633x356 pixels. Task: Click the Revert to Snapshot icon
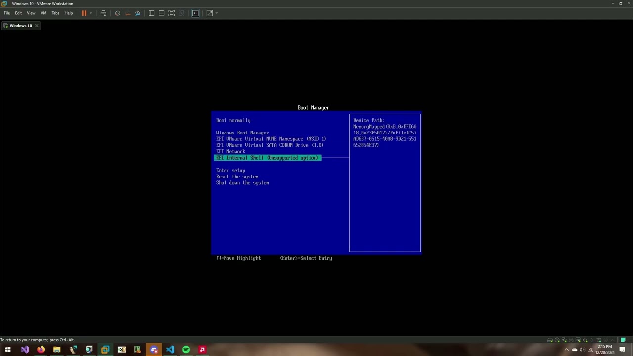pyautogui.click(x=128, y=13)
